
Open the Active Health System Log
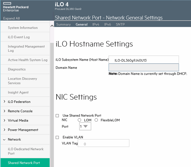pyautogui.click(x=25, y=60)
